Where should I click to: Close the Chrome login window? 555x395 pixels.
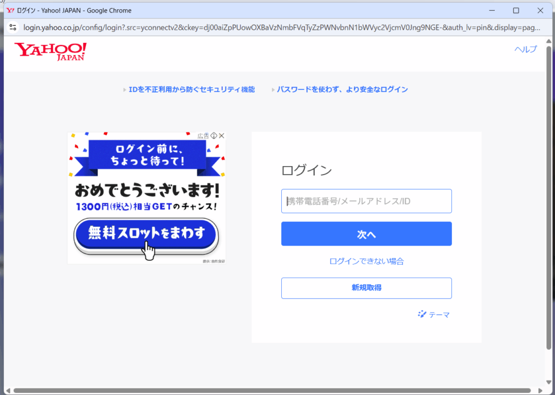pos(540,11)
